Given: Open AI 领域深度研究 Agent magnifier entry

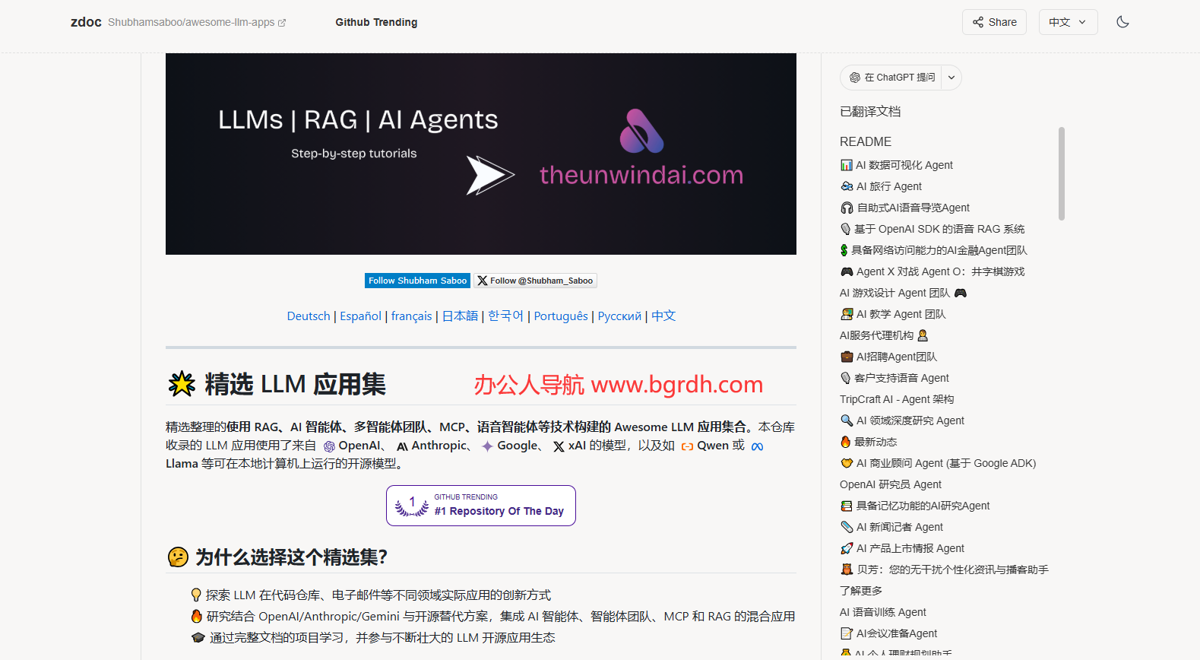Looking at the screenshot, I should point(902,420).
